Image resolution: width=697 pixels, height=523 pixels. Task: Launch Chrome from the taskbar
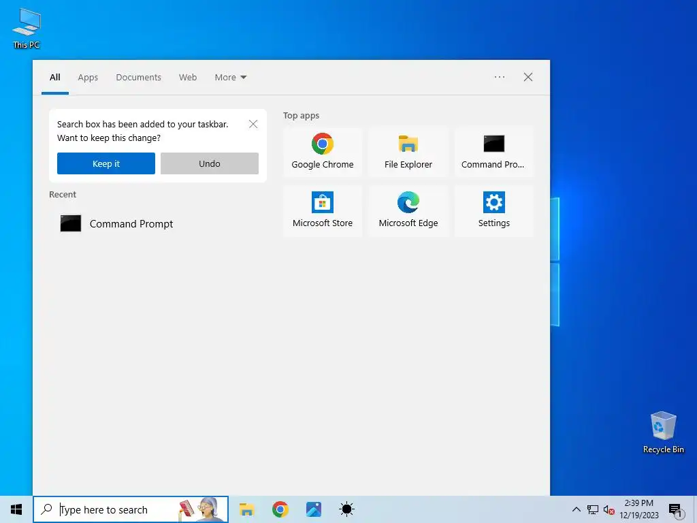280,509
